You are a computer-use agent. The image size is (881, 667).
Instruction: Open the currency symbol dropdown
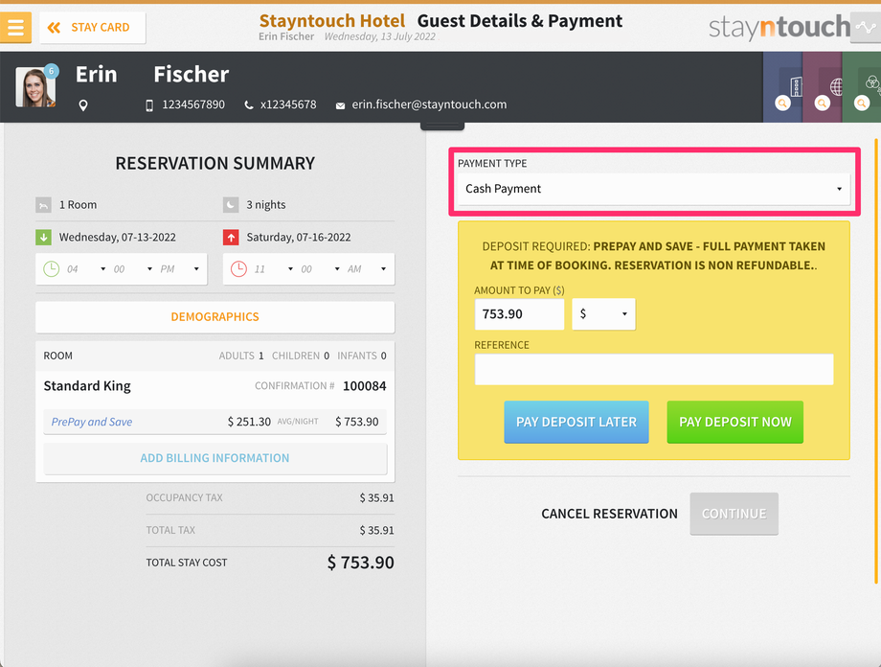[603, 313]
